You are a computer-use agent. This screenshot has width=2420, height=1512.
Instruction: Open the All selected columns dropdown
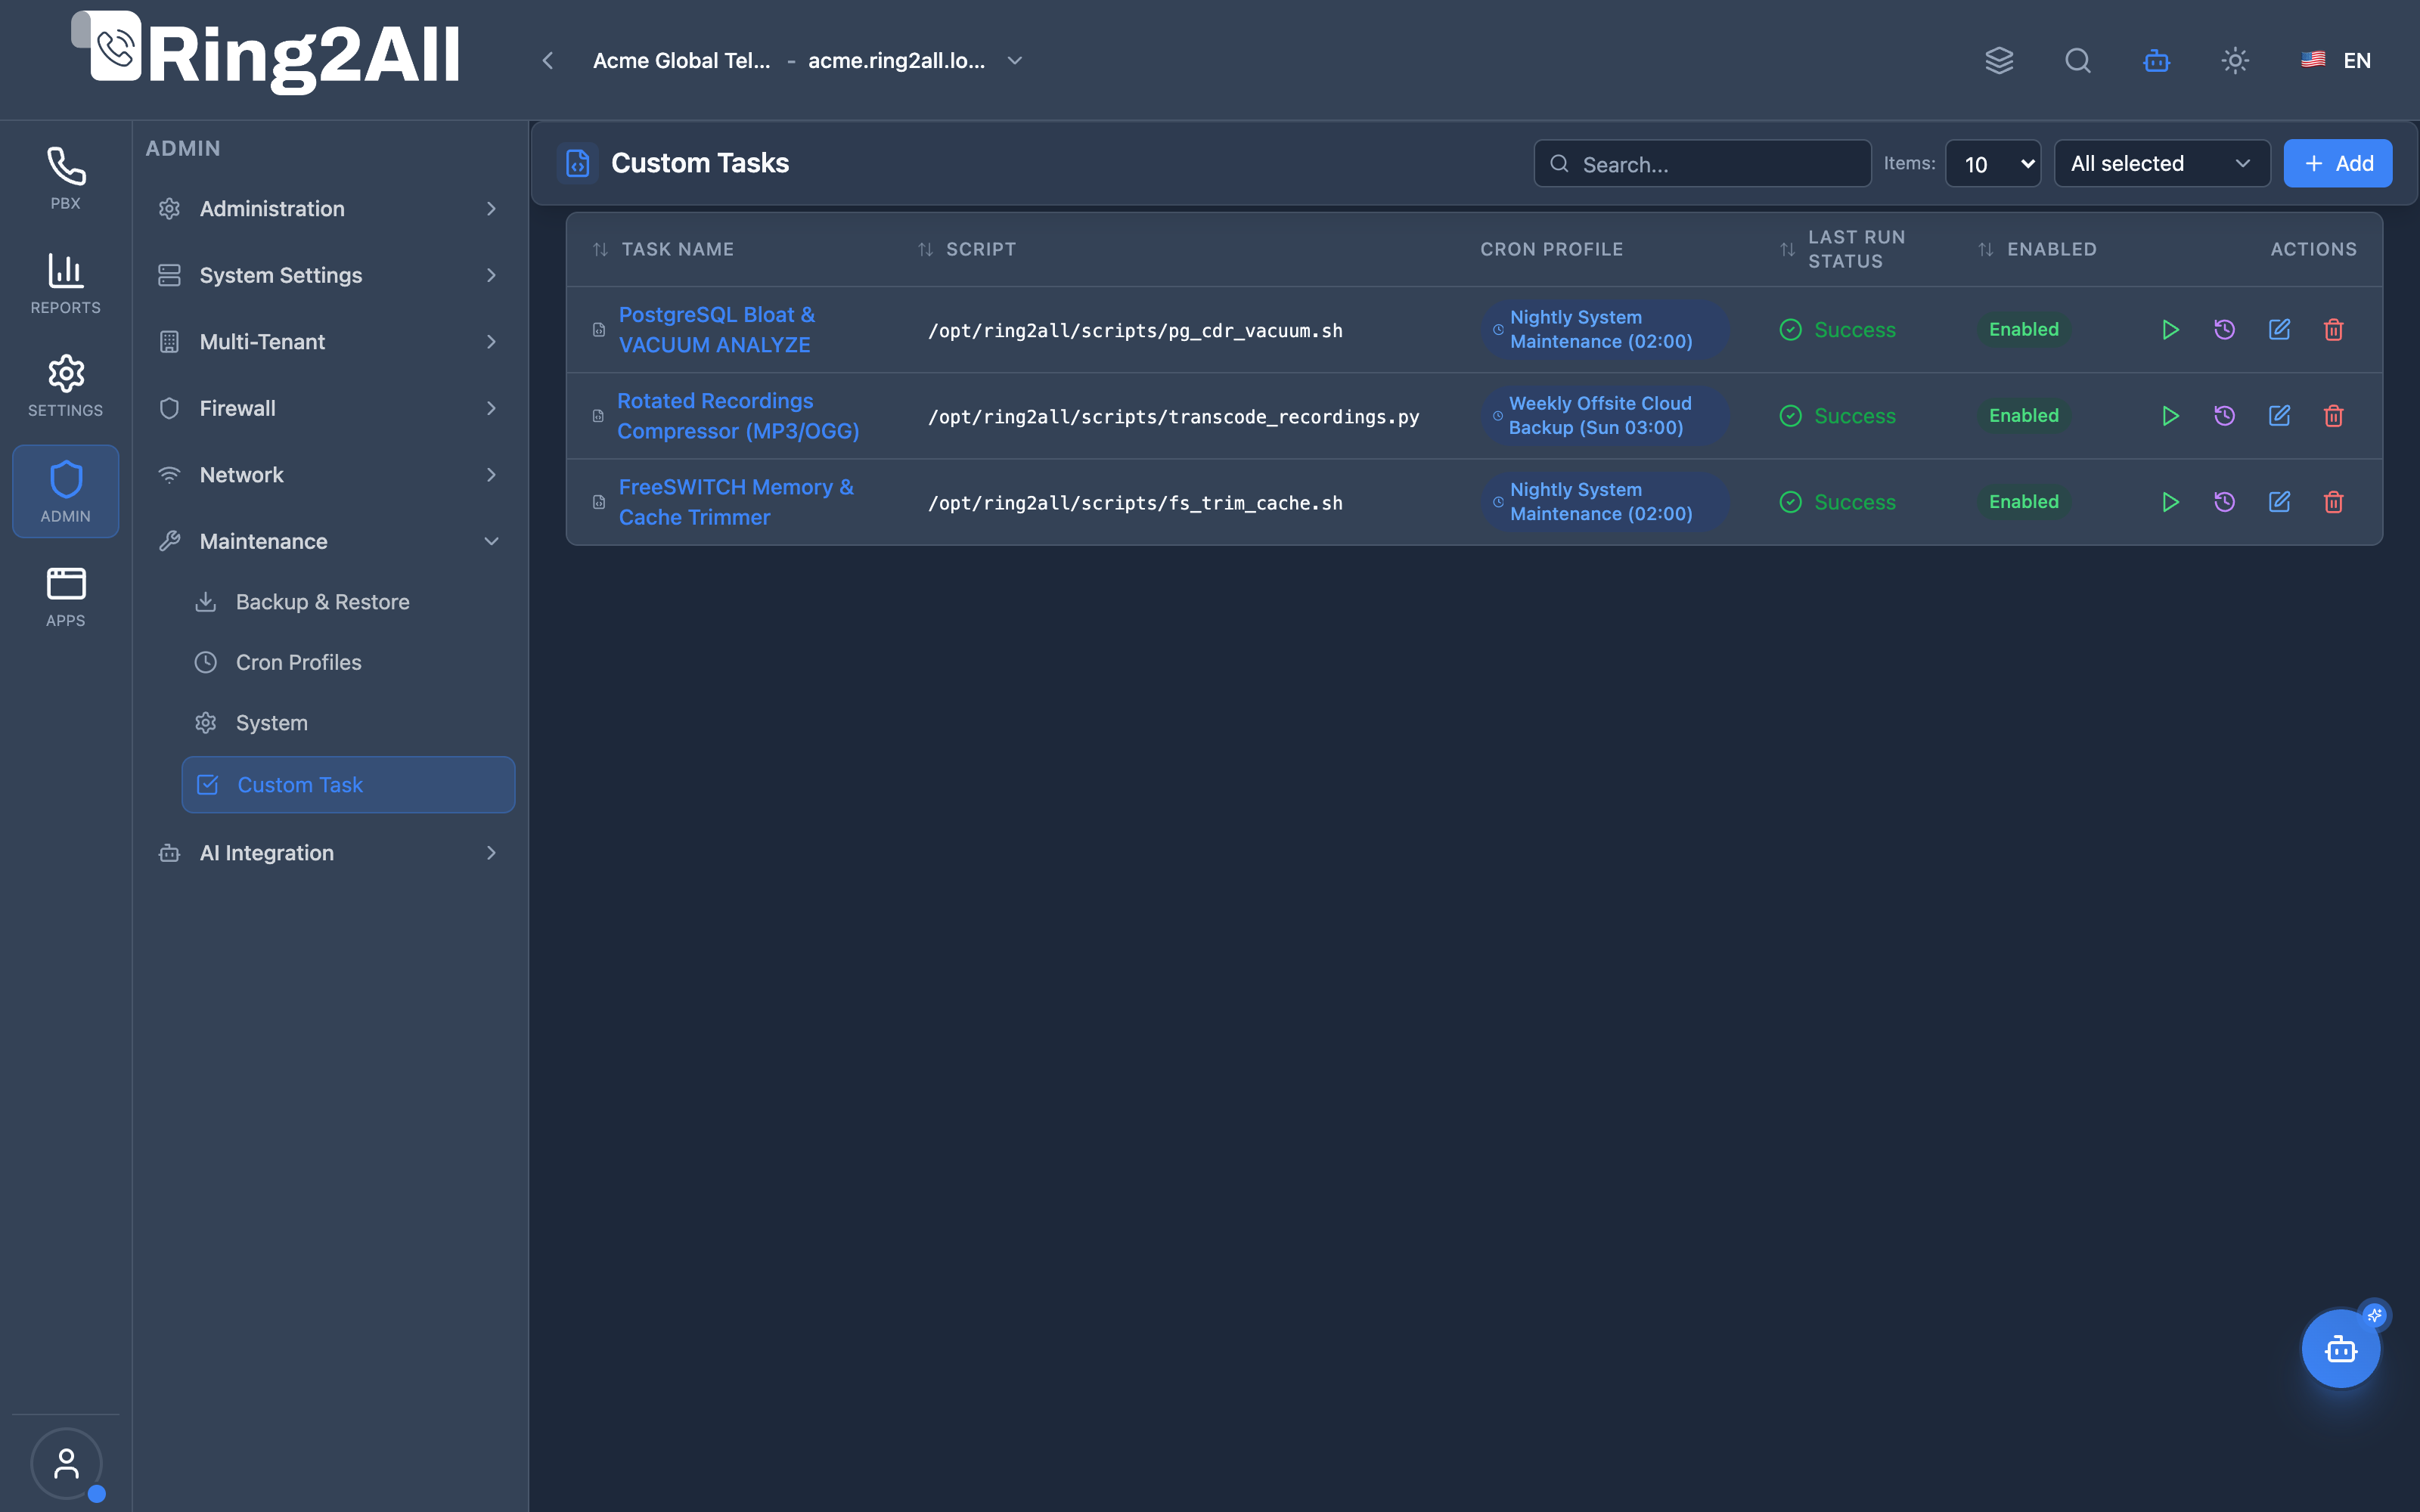(2162, 164)
